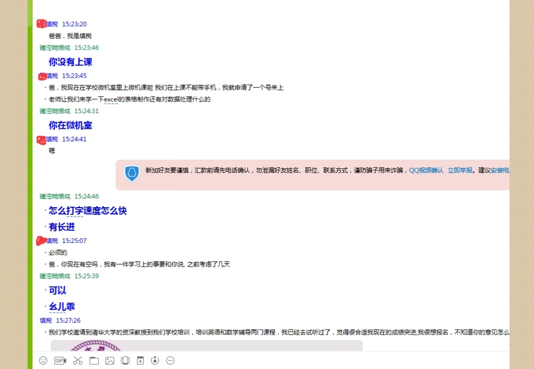Image resolution: width=534 pixels, height=369 pixels.
Task: Send a window shake using the vibrate icon
Action: pyautogui.click(x=125, y=360)
